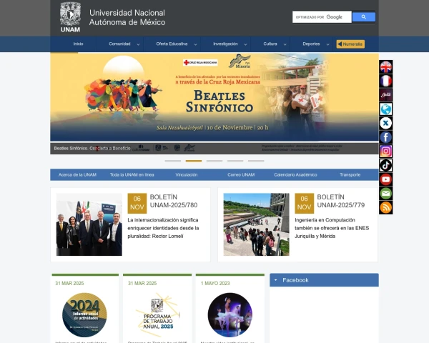Expand the Cultura dropdown arrow
429x343 pixels.
285,44
